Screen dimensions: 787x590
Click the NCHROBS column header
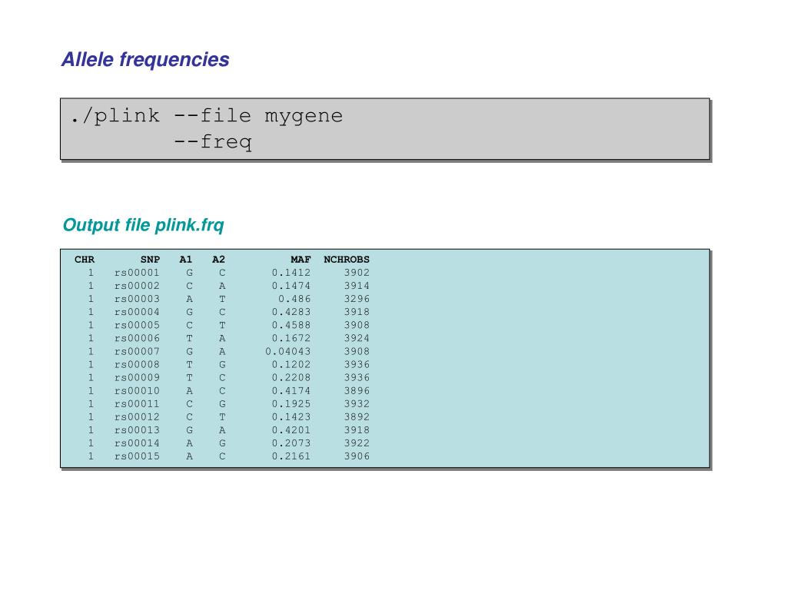[x=347, y=260]
